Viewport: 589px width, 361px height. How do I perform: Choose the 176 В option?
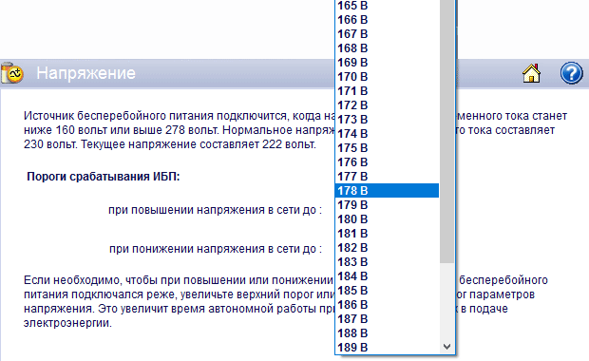(x=387, y=162)
